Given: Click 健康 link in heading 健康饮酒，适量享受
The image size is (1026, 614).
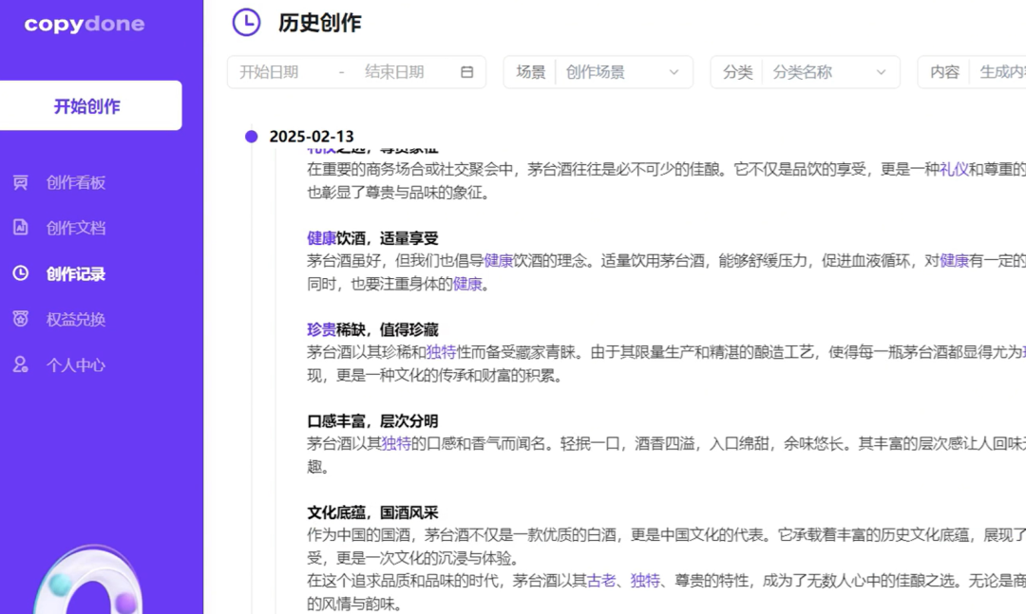Looking at the screenshot, I should pyautogui.click(x=321, y=238).
